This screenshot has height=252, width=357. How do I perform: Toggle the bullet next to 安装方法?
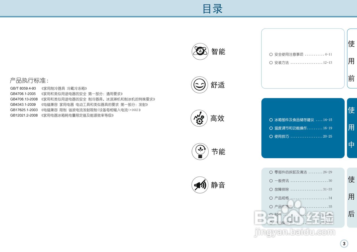pos(271,63)
